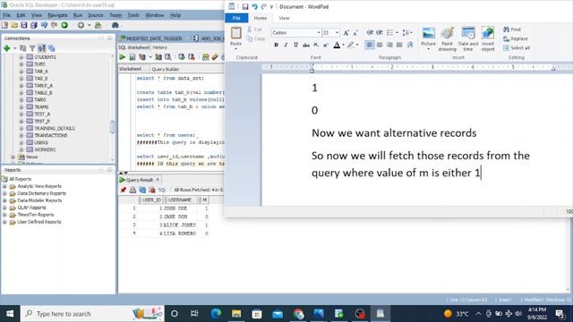Viewport: 573px width, 322px height.
Task: Click the Strikethrough button in WordPad
Action: point(306,45)
